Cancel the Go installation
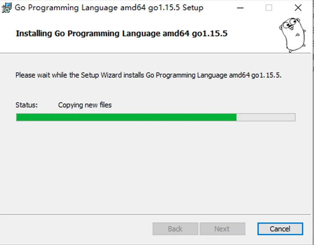The height and width of the screenshot is (245, 314). pos(280,229)
